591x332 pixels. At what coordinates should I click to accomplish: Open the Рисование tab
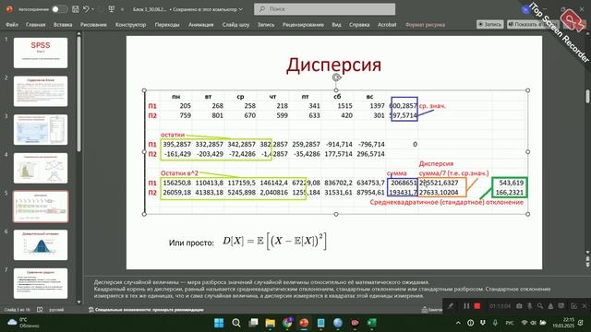point(93,25)
